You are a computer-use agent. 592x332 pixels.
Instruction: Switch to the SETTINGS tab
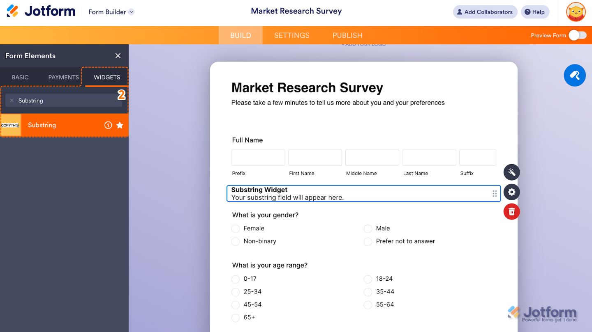(x=291, y=35)
